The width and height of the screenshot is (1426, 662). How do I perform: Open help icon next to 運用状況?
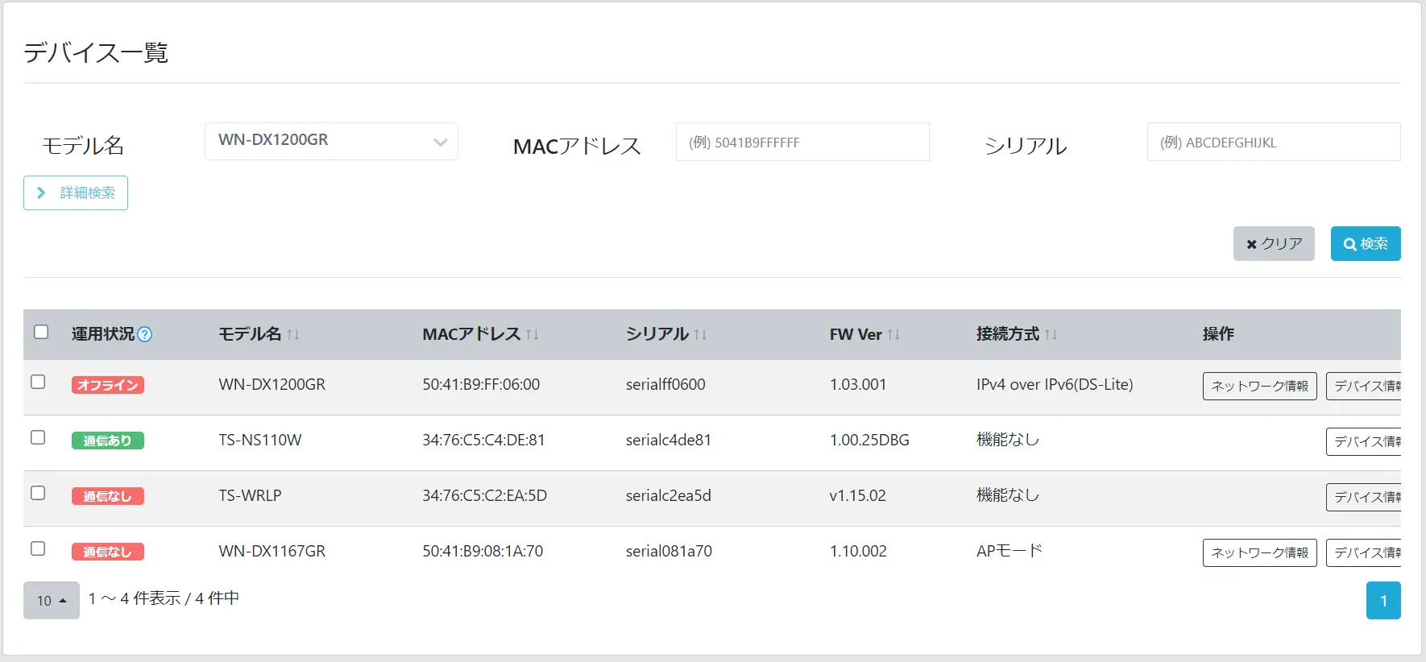click(x=145, y=334)
